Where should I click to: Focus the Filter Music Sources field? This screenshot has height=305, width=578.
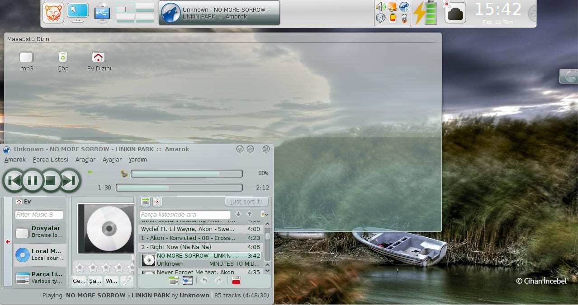coord(39,215)
